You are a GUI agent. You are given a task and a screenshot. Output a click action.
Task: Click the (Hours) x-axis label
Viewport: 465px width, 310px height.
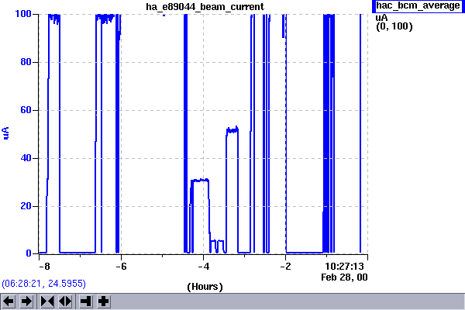205,287
